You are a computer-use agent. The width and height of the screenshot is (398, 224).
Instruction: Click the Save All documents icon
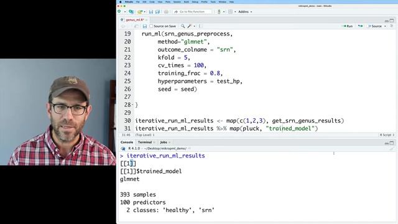click(x=157, y=12)
